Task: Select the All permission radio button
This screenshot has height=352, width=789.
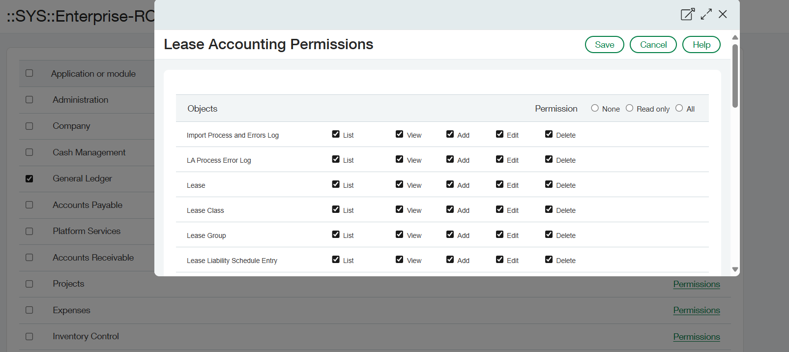Action: coord(679,108)
